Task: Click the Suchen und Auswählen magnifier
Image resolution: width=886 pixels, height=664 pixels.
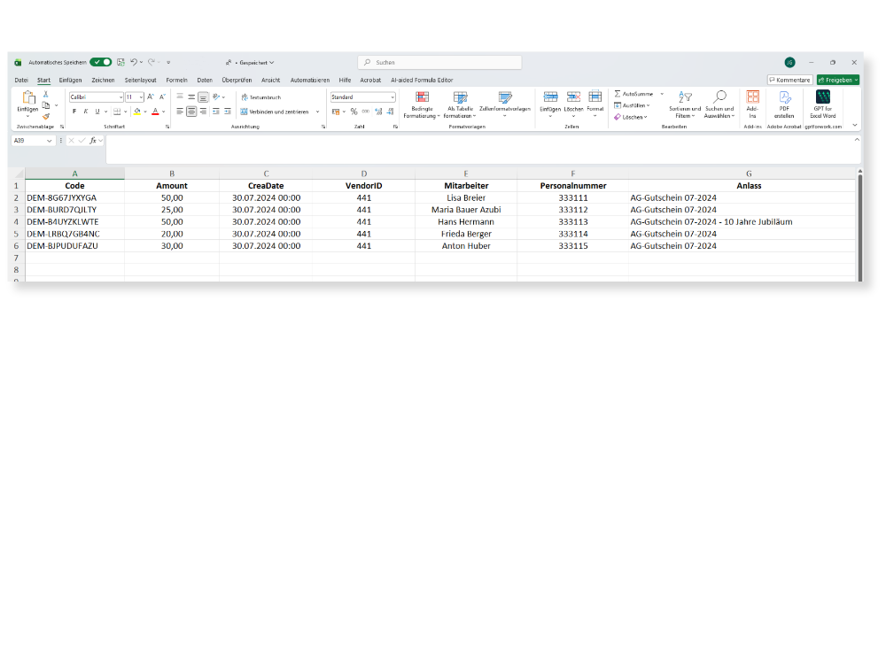Action: click(x=719, y=97)
